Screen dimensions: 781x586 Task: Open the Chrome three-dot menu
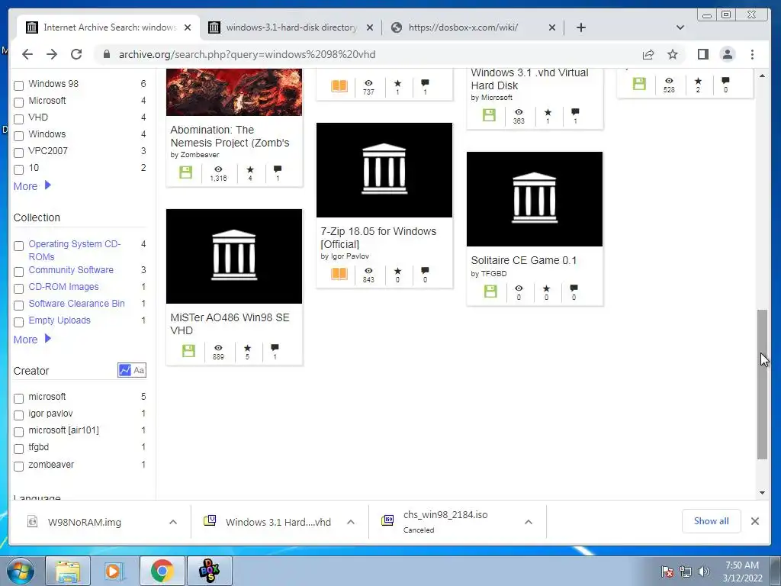pos(752,54)
